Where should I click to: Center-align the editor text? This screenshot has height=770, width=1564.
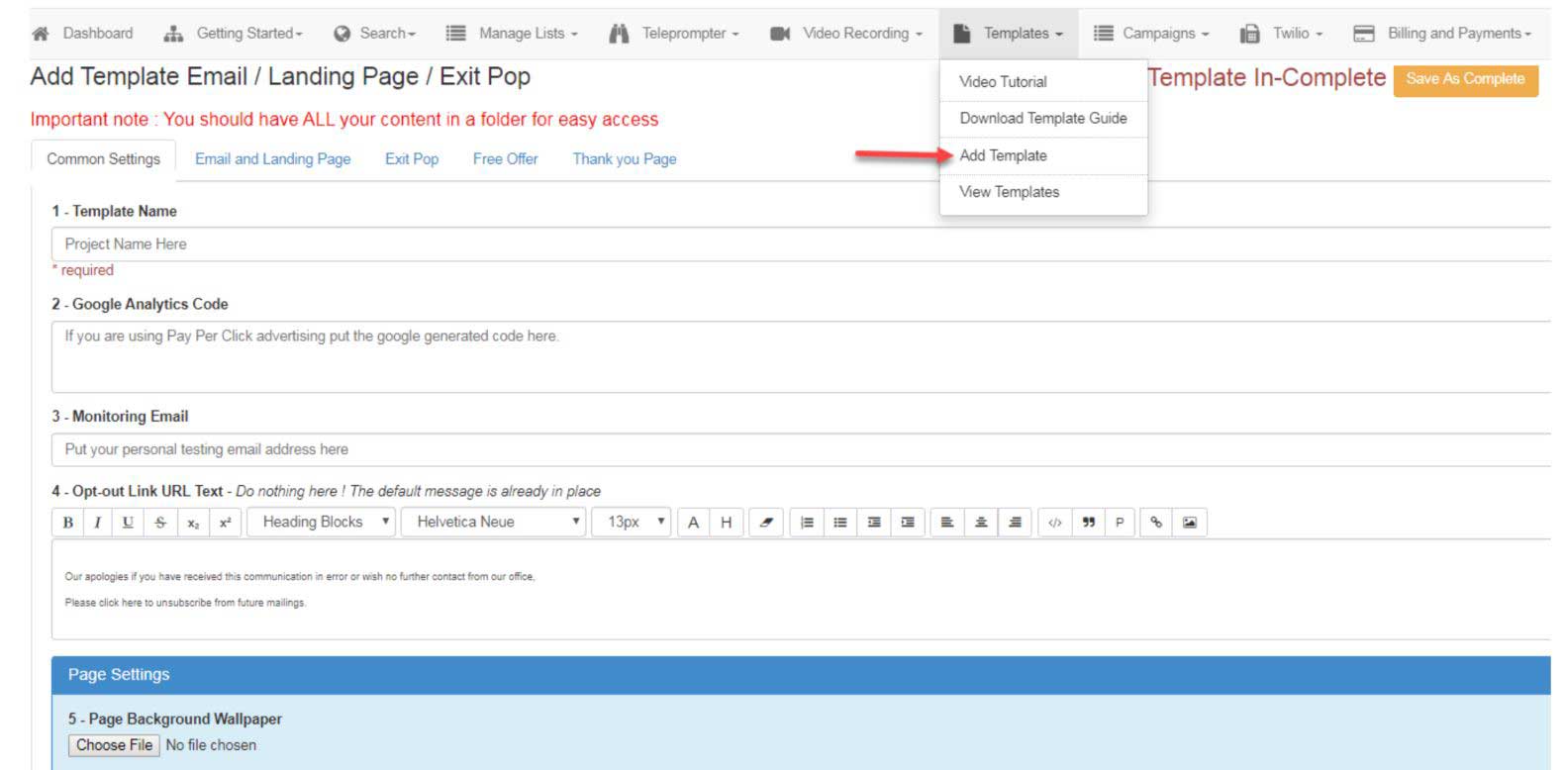(980, 523)
